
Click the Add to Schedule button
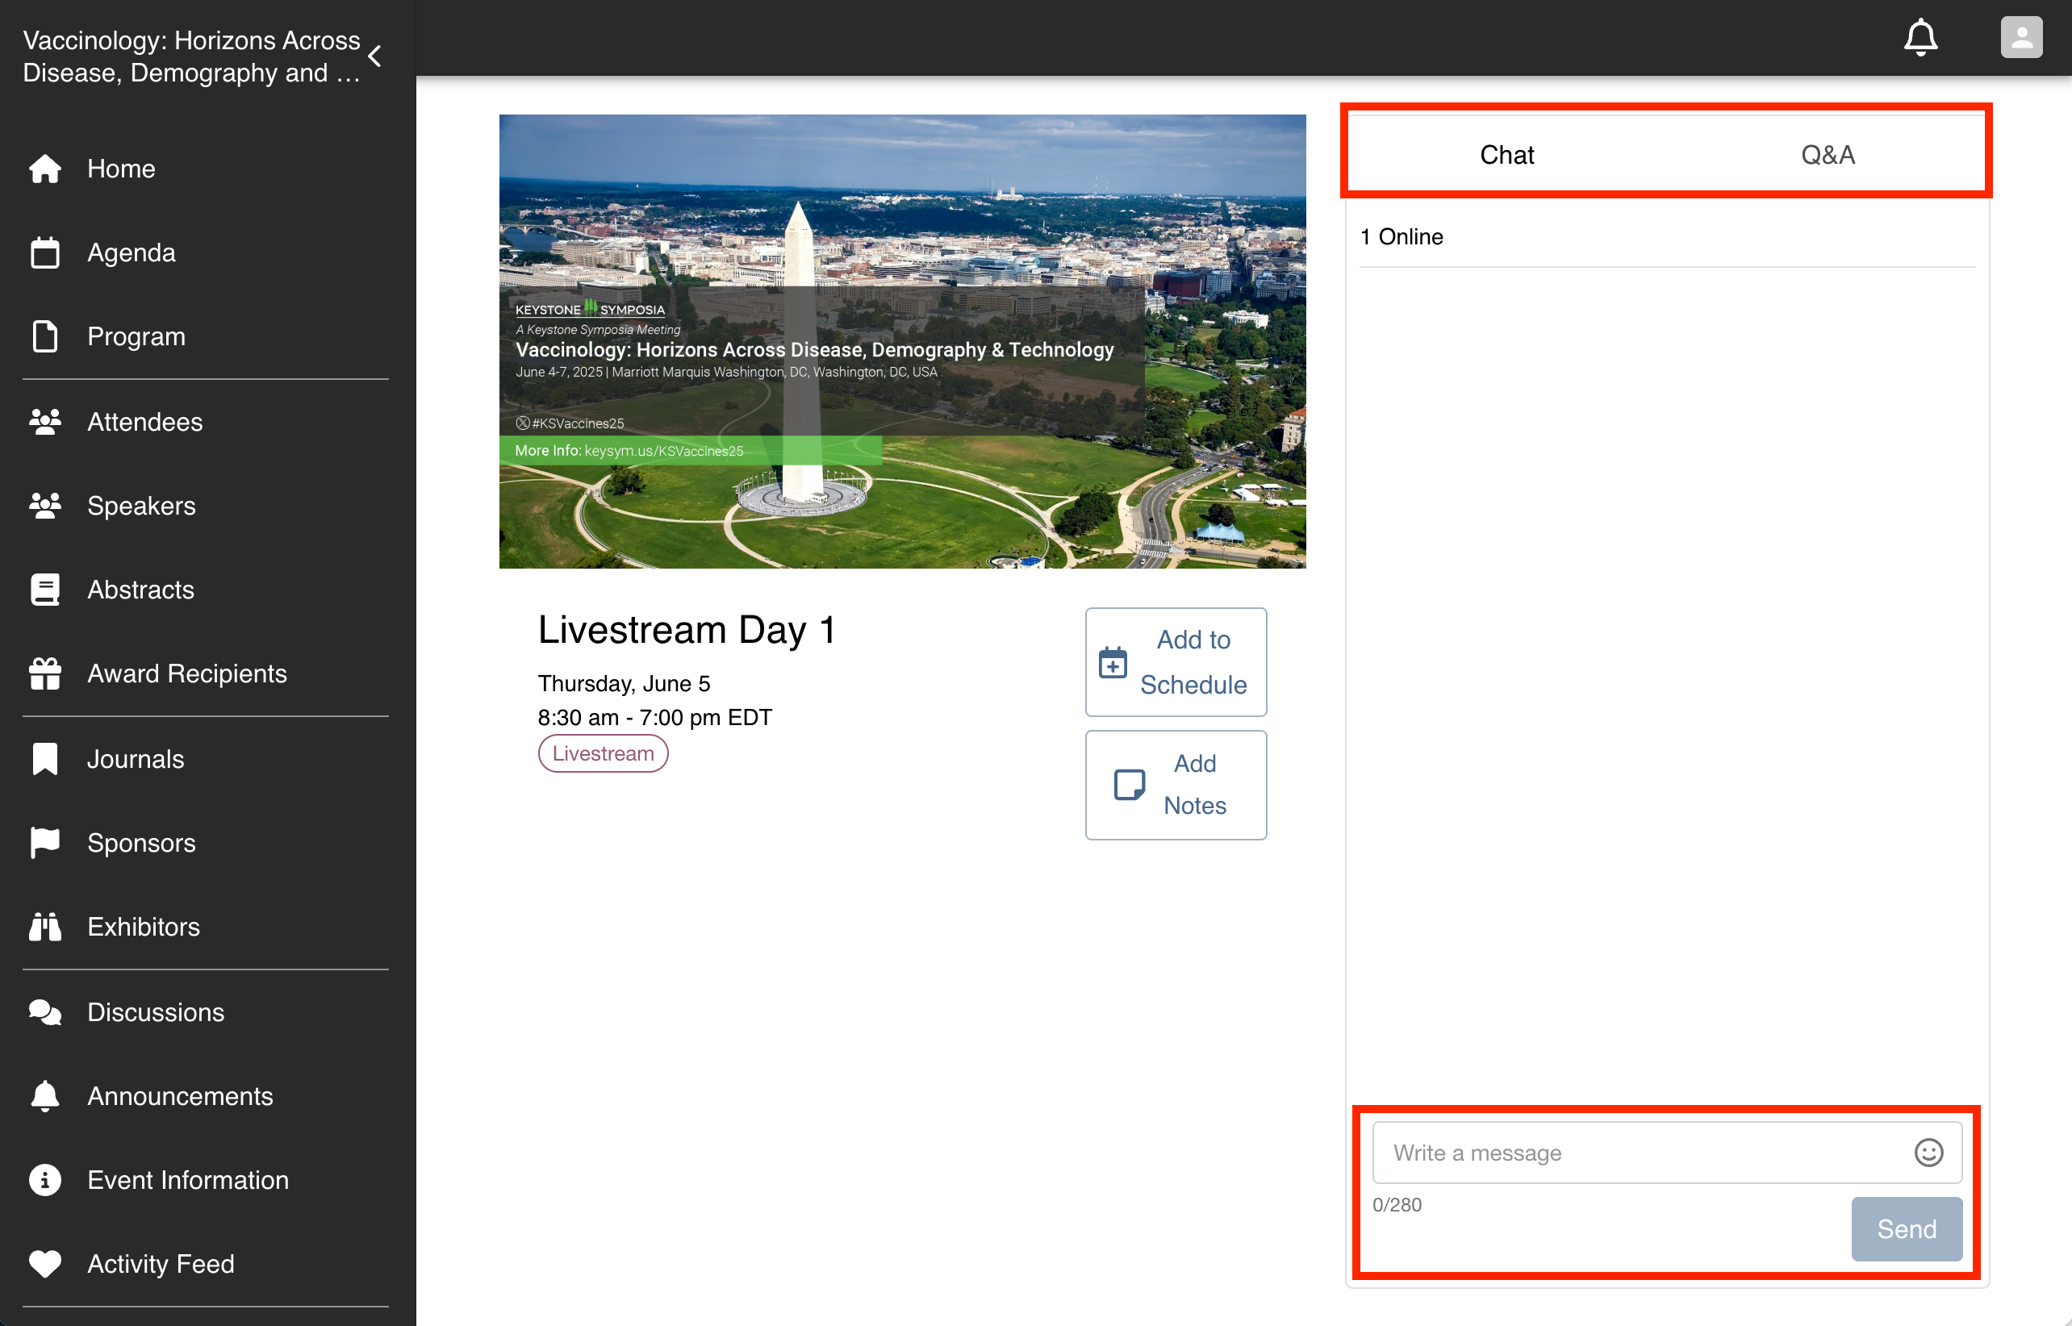pos(1176,662)
